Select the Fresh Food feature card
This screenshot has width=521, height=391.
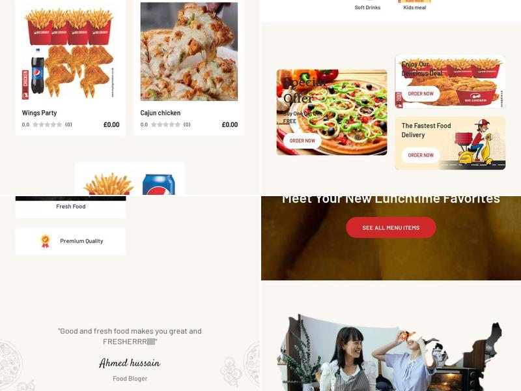tap(71, 207)
